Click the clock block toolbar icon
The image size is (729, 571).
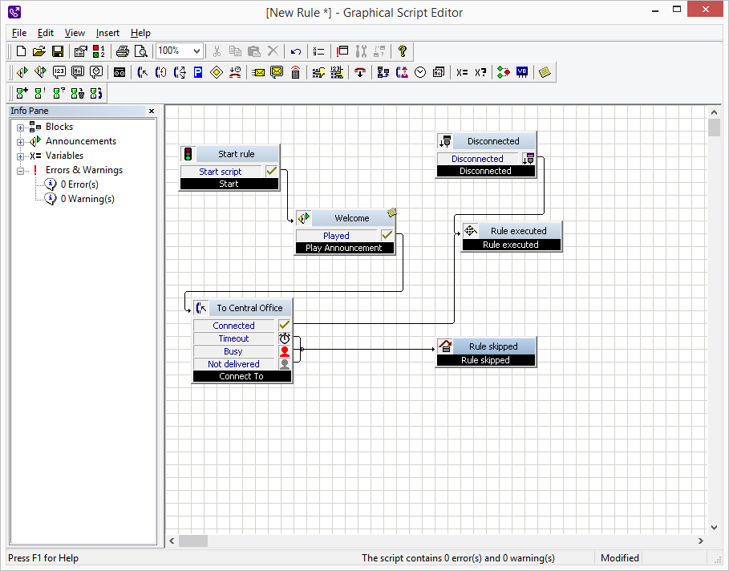click(420, 72)
